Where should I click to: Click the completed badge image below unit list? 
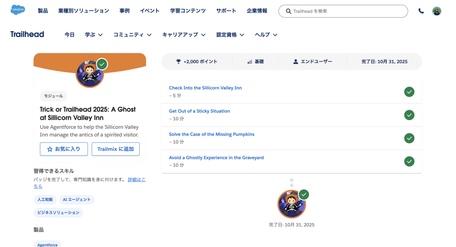pyautogui.click(x=291, y=204)
